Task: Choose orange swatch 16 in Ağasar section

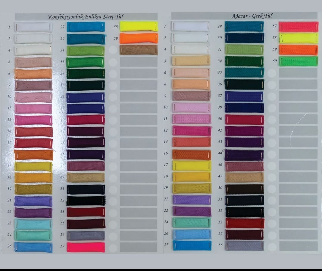Action: pyautogui.click(x=192, y=154)
